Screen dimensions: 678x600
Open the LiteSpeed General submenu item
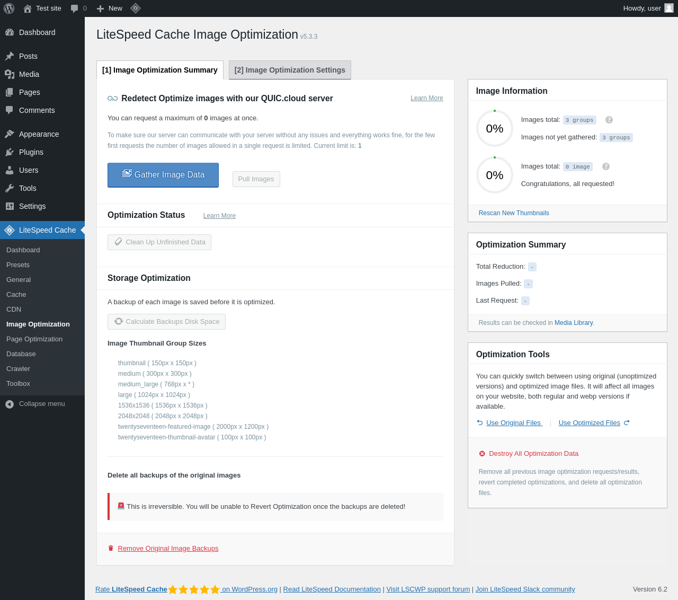(x=19, y=280)
